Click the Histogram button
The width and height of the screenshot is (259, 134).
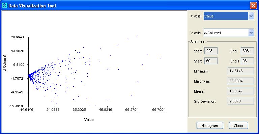point(210,126)
